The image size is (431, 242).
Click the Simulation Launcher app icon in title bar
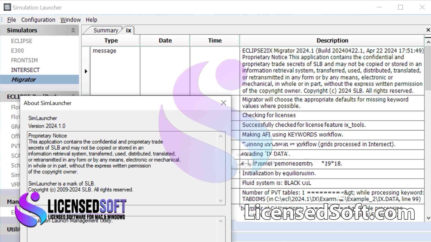(x=7, y=7)
